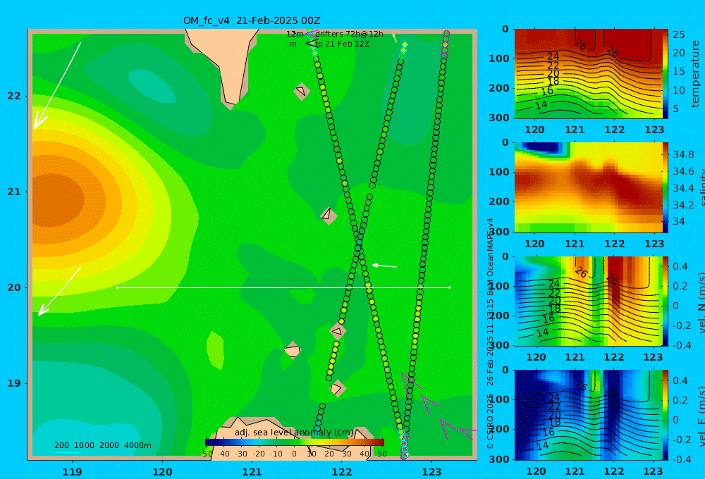Click the 'to 21 Feb 12Z' legend text
This screenshot has height=479, width=705.
343,44
